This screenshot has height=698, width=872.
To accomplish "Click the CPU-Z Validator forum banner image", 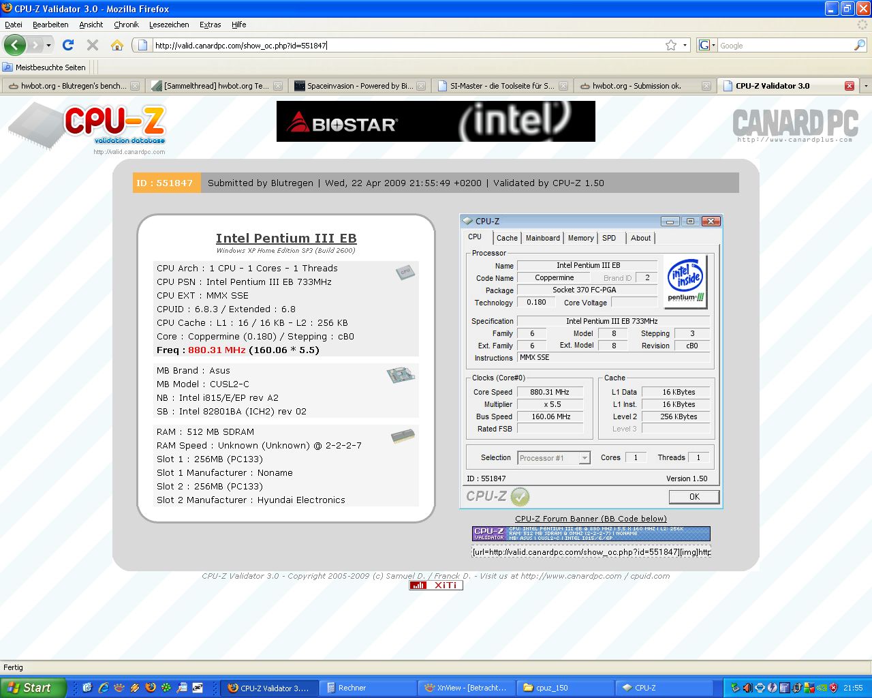I will click(591, 533).
